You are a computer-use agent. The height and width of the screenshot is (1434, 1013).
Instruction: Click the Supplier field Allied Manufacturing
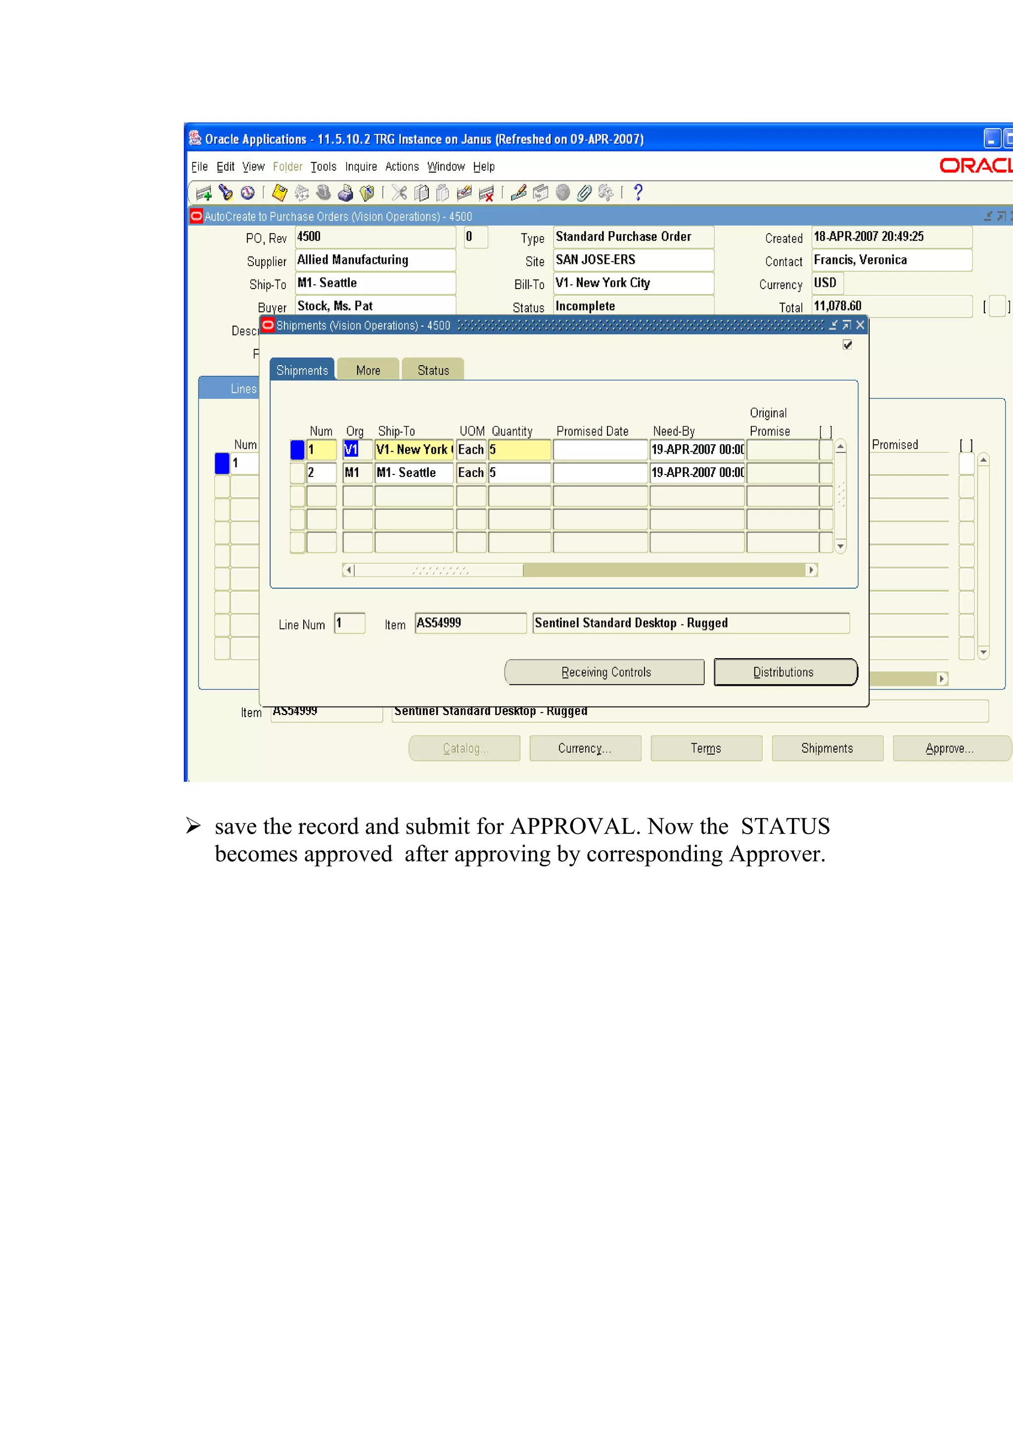(375, 260)
